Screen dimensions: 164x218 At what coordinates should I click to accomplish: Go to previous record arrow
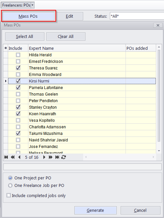point(19,157)
